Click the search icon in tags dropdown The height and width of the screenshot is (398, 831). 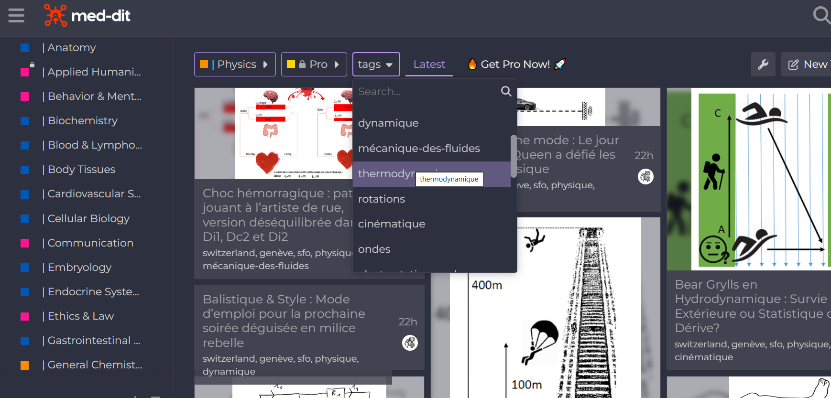tap(506, 91)
